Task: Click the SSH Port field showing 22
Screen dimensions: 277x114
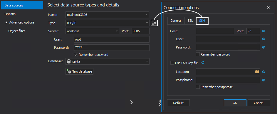Action: [253, 31]
